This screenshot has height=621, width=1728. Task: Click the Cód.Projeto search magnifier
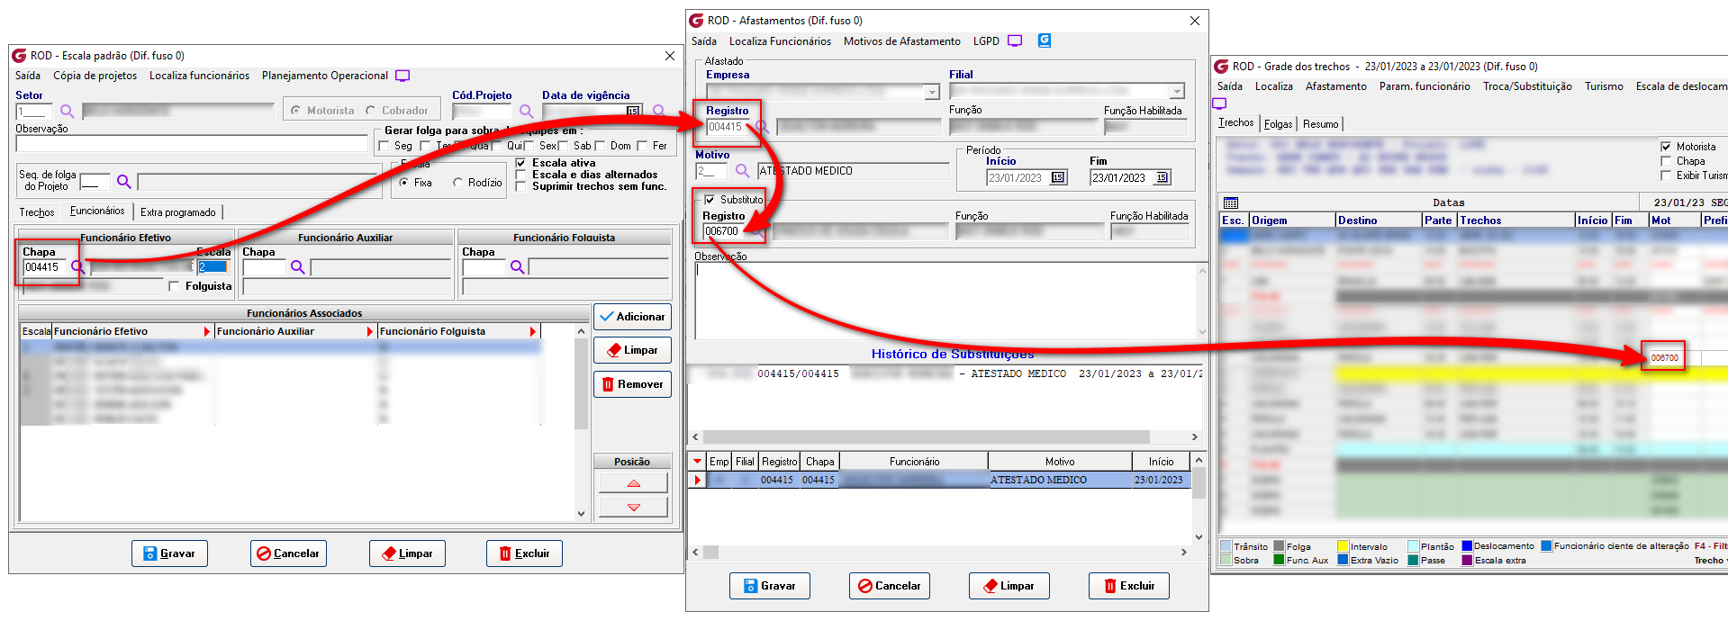pyautogui.click(x=526, y=112)
